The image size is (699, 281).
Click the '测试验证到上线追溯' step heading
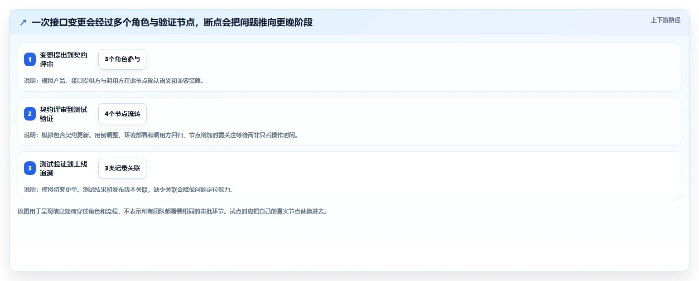(x=63, y=168)
